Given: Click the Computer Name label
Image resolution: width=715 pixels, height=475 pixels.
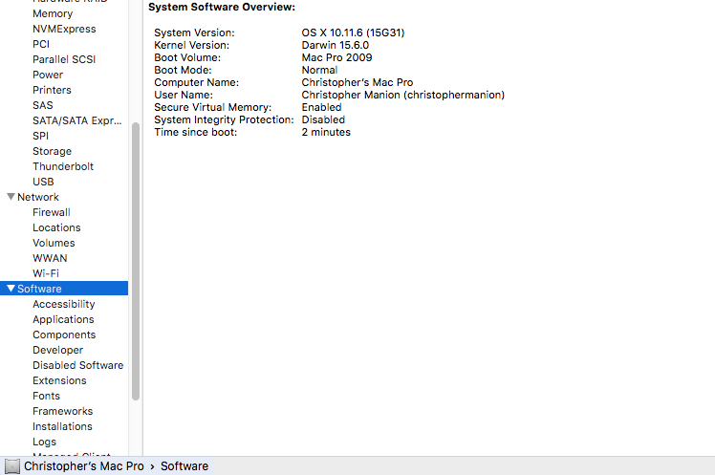Looking at the screenshot, I should click(197, 82).
